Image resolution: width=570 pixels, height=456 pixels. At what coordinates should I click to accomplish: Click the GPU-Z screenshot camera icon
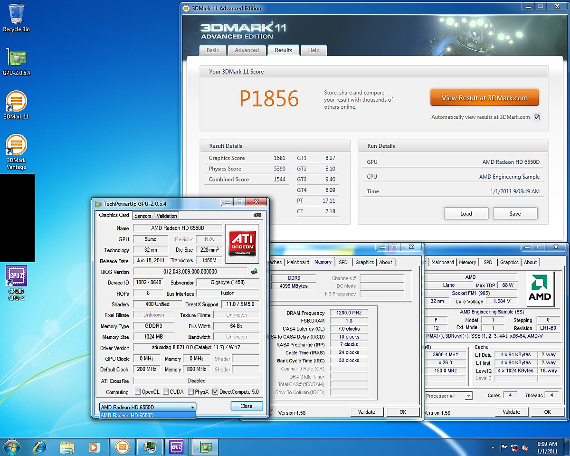(x=257, y=215)
